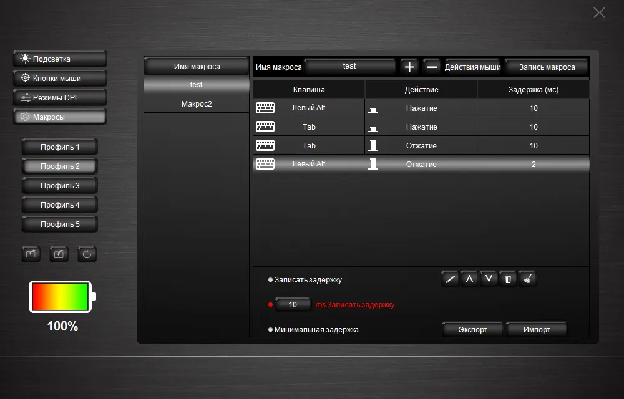Click the export profile icon with outgoing arrow
Viewport: 624px width, 399px height.
point(31,254)
